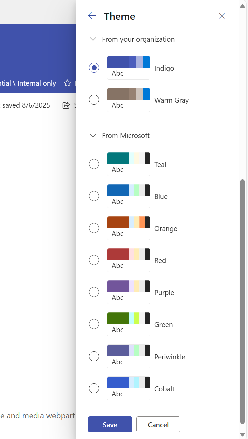Select the Warm Gray theme

click(x=94, y=100)
